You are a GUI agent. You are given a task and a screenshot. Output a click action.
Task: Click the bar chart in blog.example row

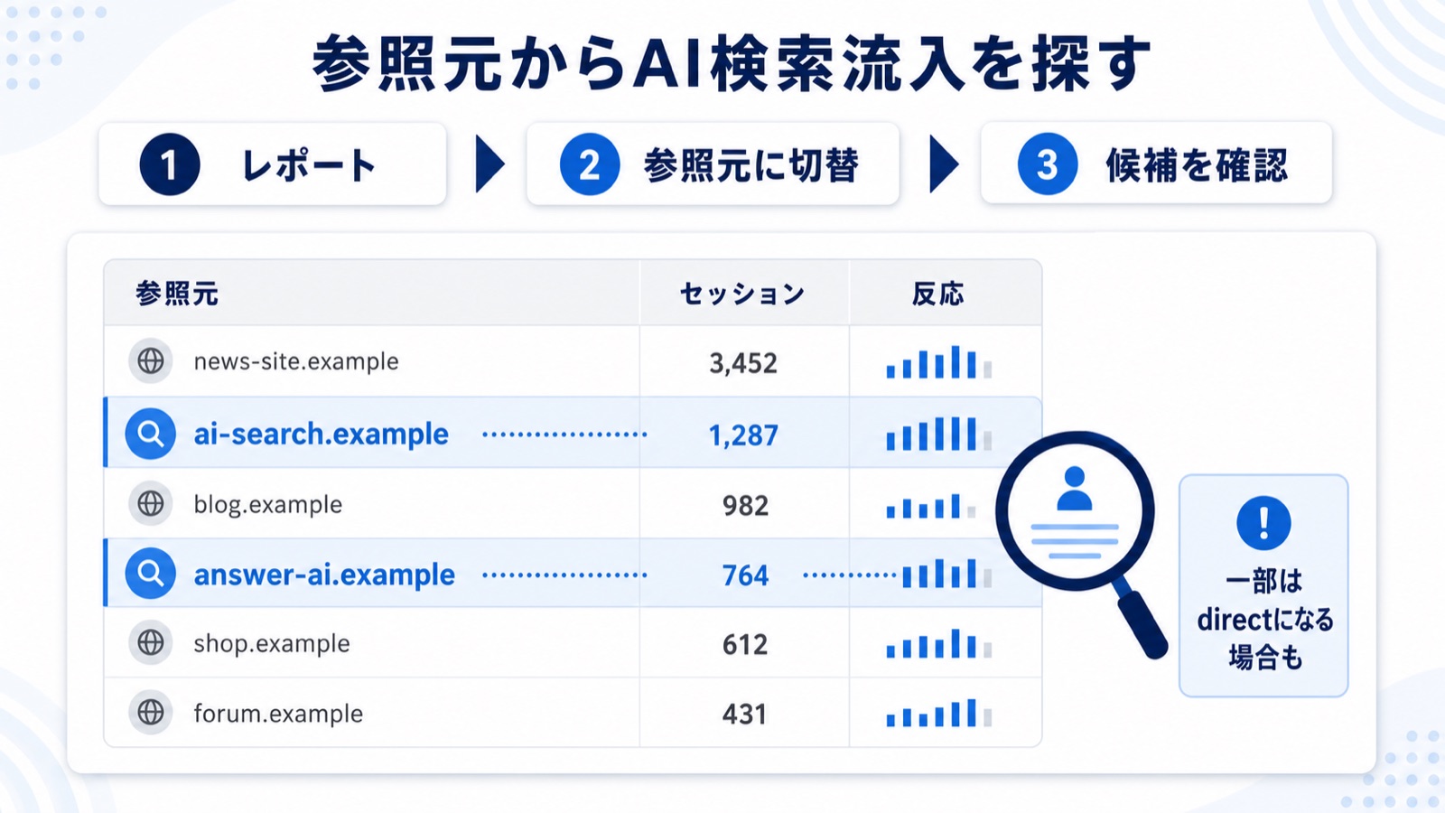click(931, 506)
